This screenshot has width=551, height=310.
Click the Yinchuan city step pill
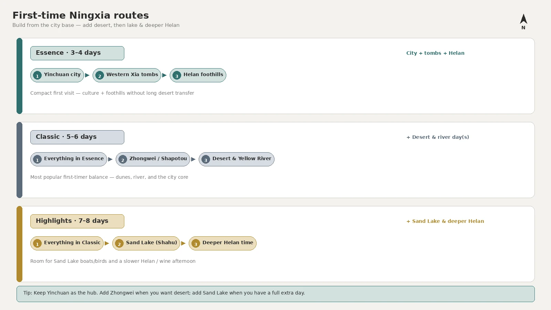tap(57, 75)
